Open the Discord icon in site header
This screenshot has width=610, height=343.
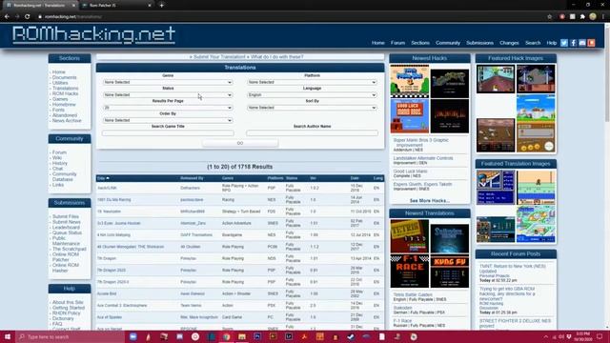[582, 43]
